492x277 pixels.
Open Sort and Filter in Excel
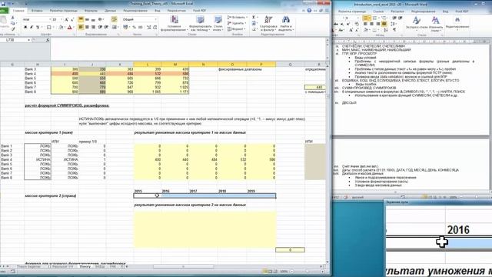coord(268,23)
